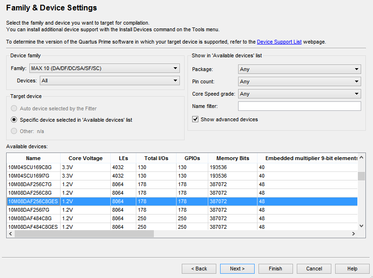The height and width of the screenshot is (278, 373).
Task: Select device 10M04SCU169C8G
Action: coord(182,167)
